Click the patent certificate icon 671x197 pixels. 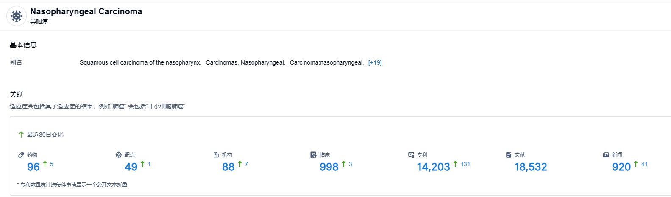click(x=411, y=155)
